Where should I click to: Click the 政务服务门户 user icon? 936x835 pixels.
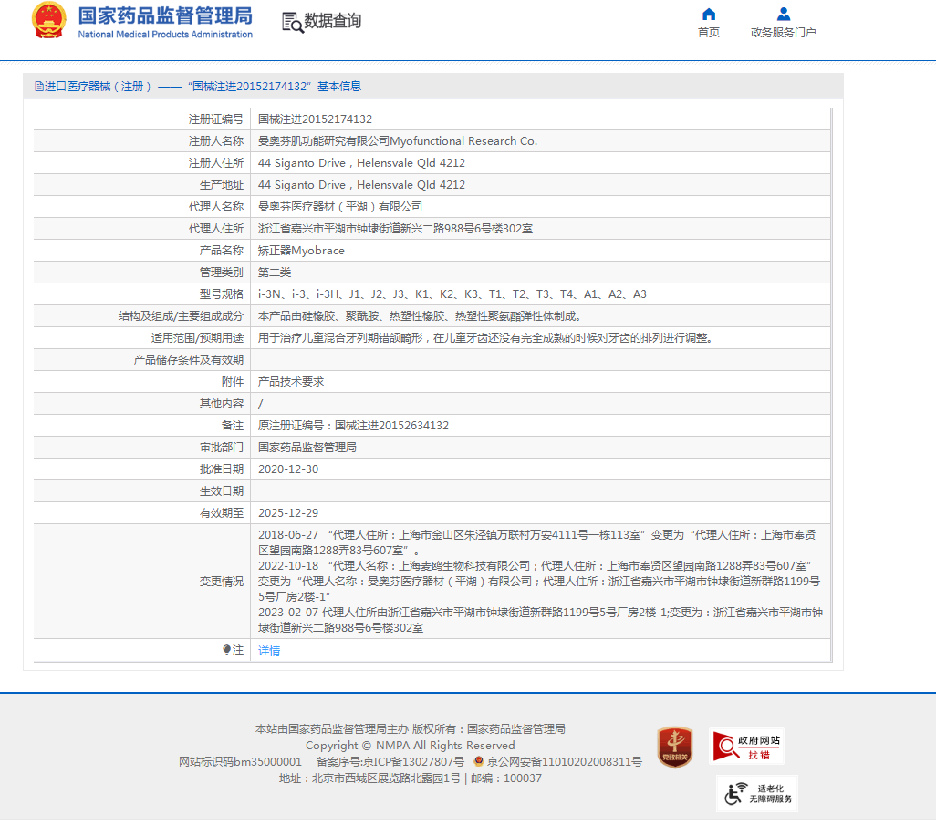[783, 15]
